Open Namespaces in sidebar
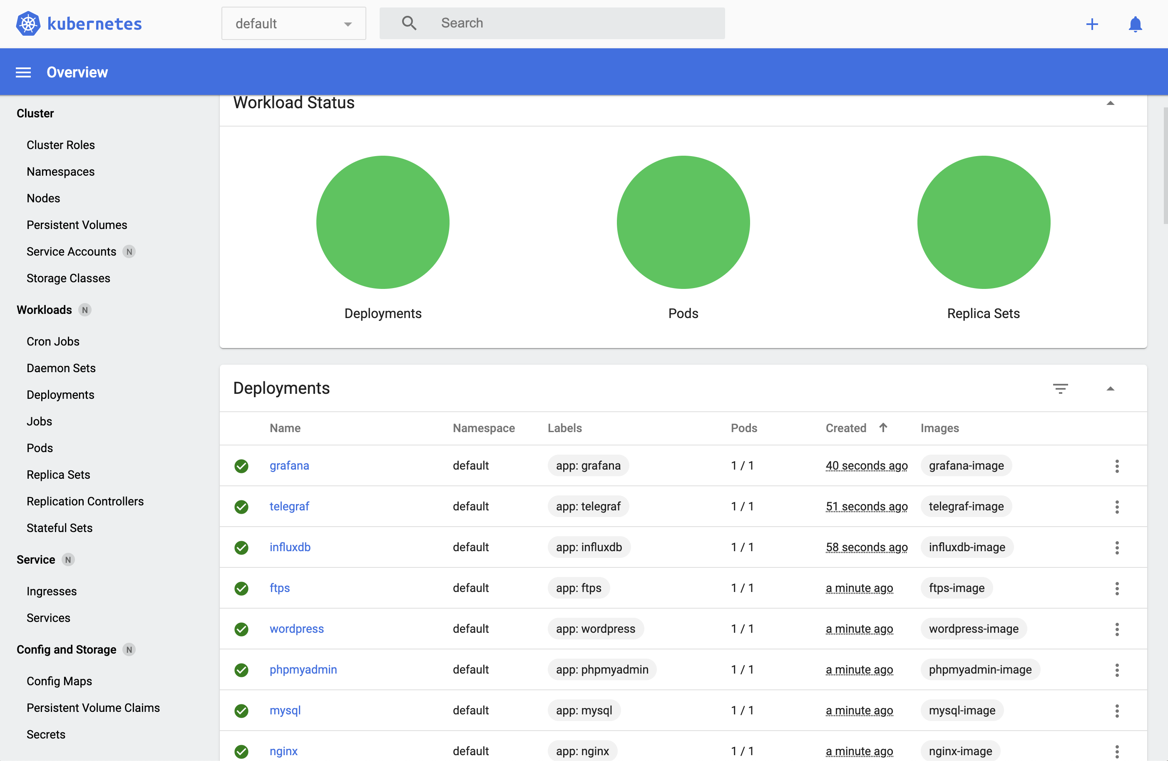 (61, 172)
